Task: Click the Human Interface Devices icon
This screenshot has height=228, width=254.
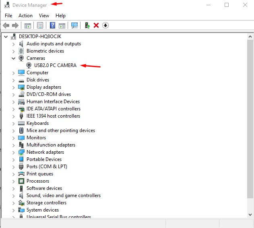Action: point(21,102)
